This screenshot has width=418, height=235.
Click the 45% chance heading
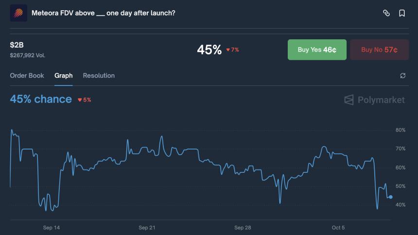point(41,99)
